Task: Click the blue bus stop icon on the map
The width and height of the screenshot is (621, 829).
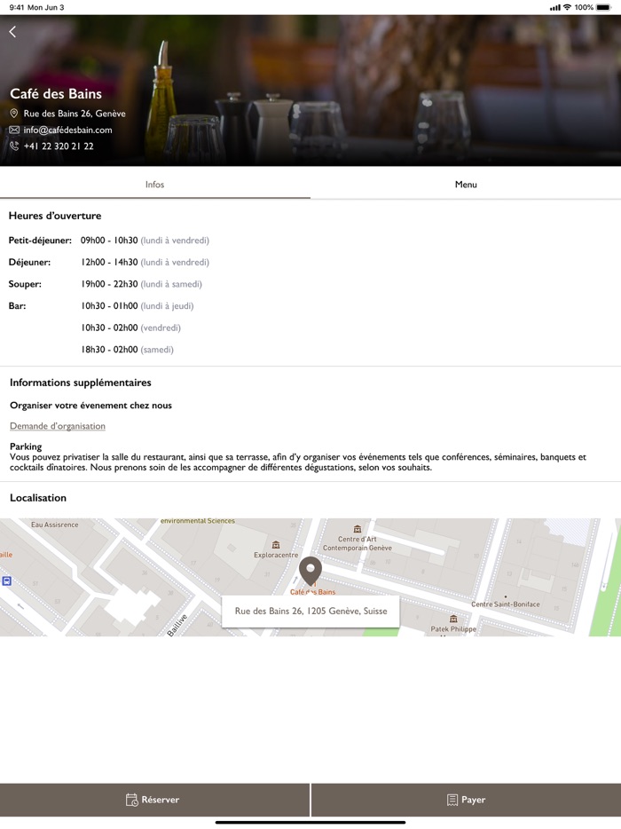Action: [x=7, y=580]
